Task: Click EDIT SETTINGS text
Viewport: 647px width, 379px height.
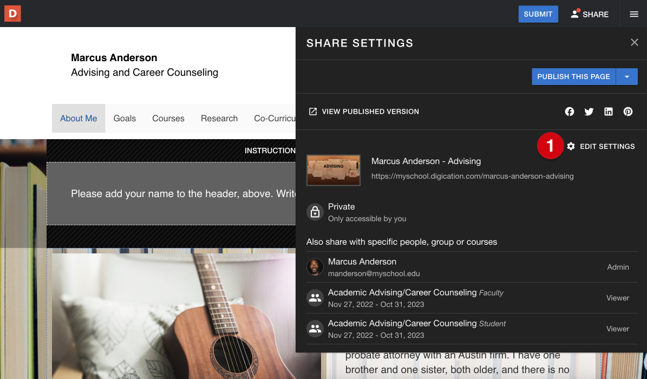Action: (x=607, y=146)
